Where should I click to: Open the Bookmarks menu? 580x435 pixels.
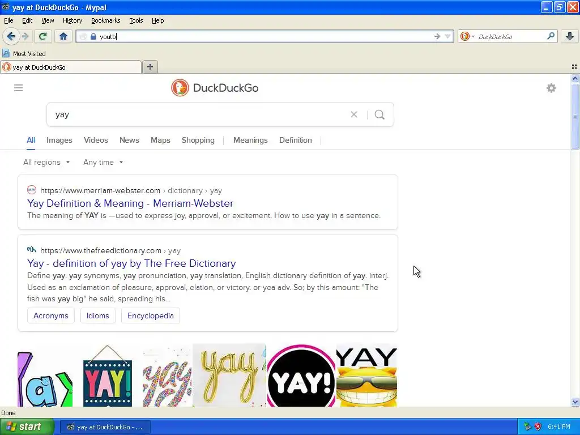point(105,21)
